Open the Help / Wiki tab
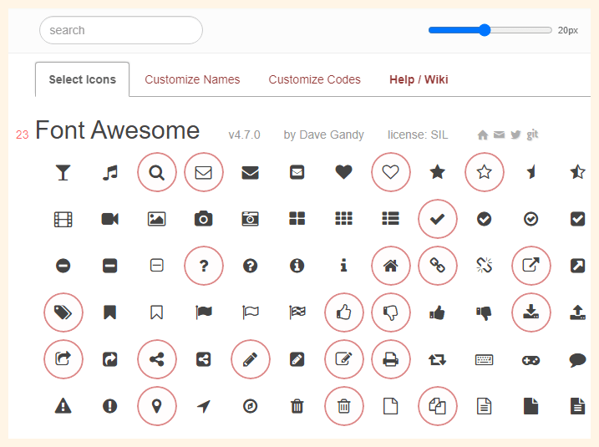 tap(419, 79)
